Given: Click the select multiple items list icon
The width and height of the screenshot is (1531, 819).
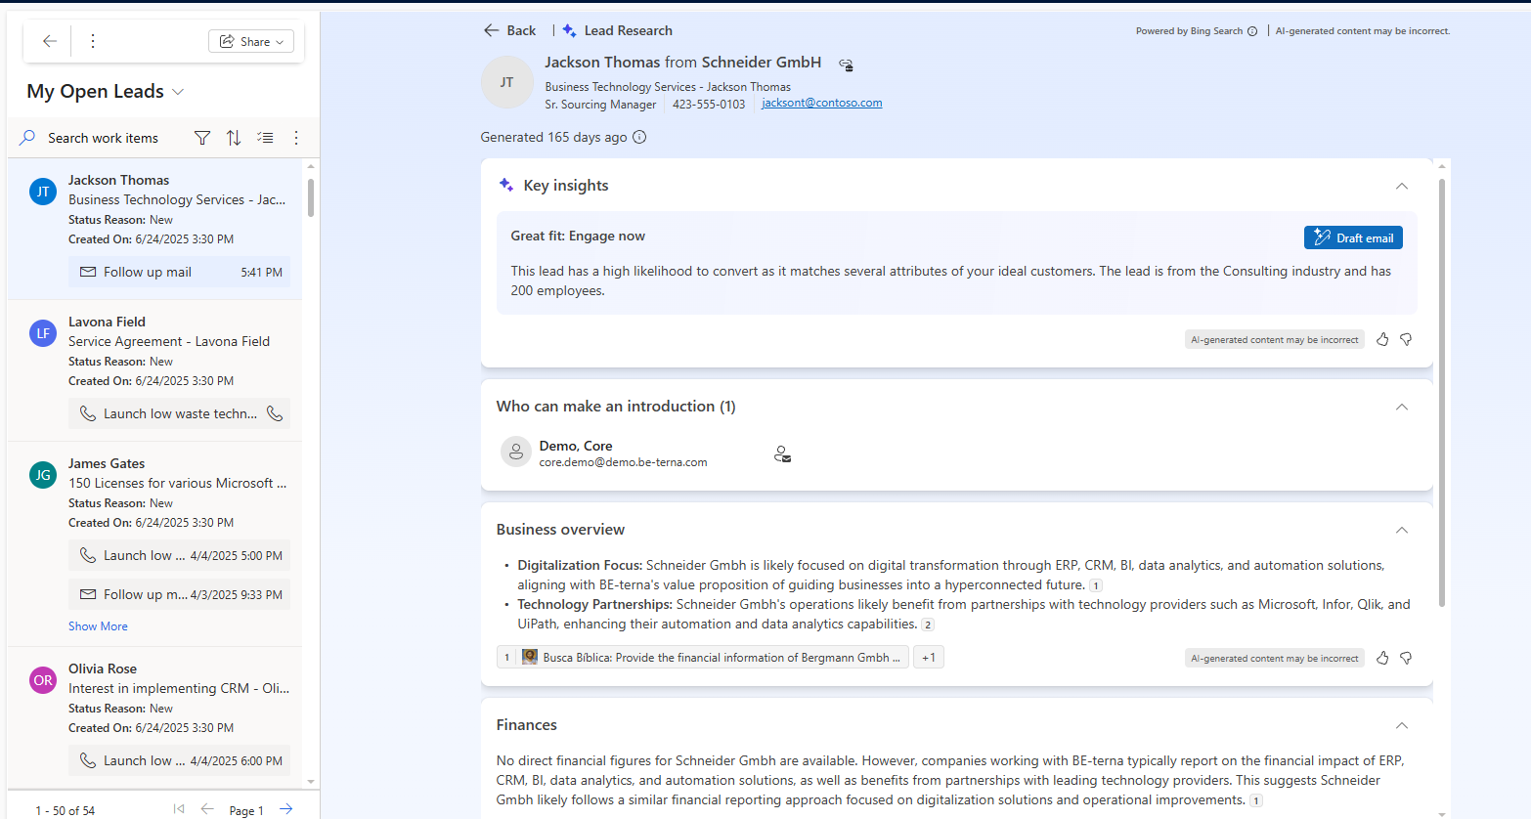Looking at the screenshot, I should (265, 138).
